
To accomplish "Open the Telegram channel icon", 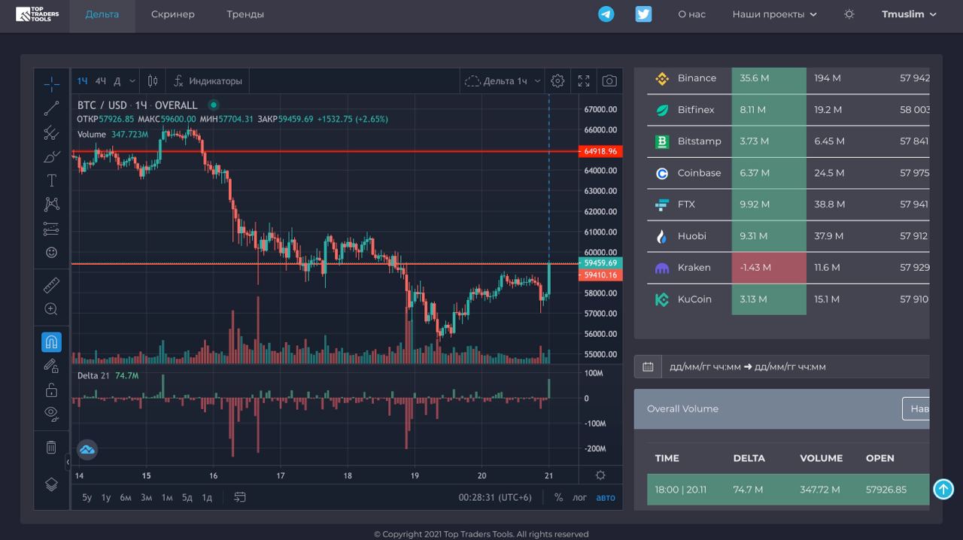I will point(606,14).
